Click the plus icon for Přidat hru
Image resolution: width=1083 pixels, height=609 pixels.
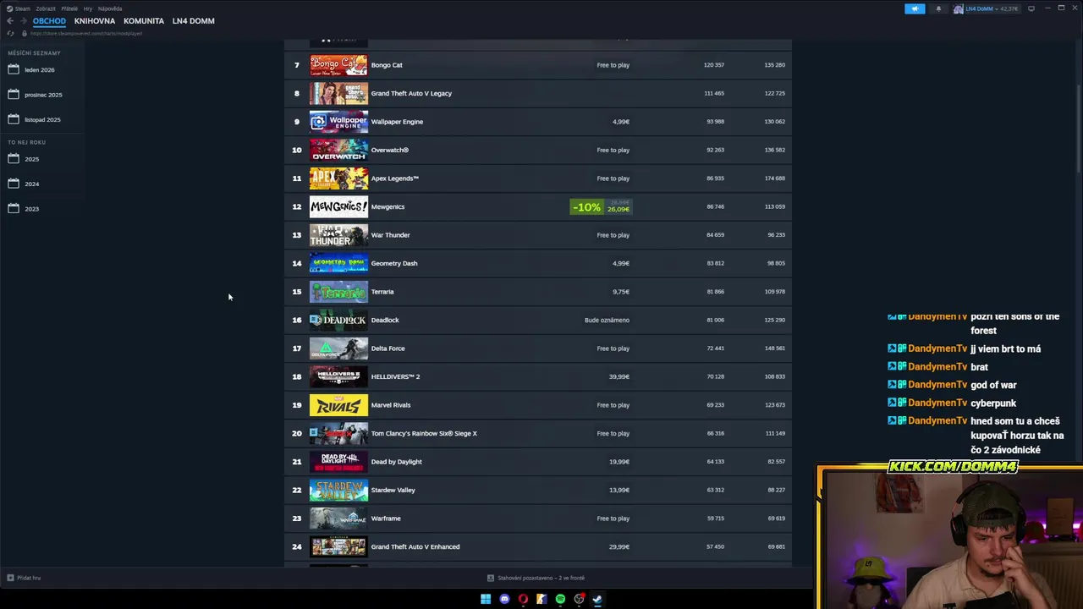(10, 578)
